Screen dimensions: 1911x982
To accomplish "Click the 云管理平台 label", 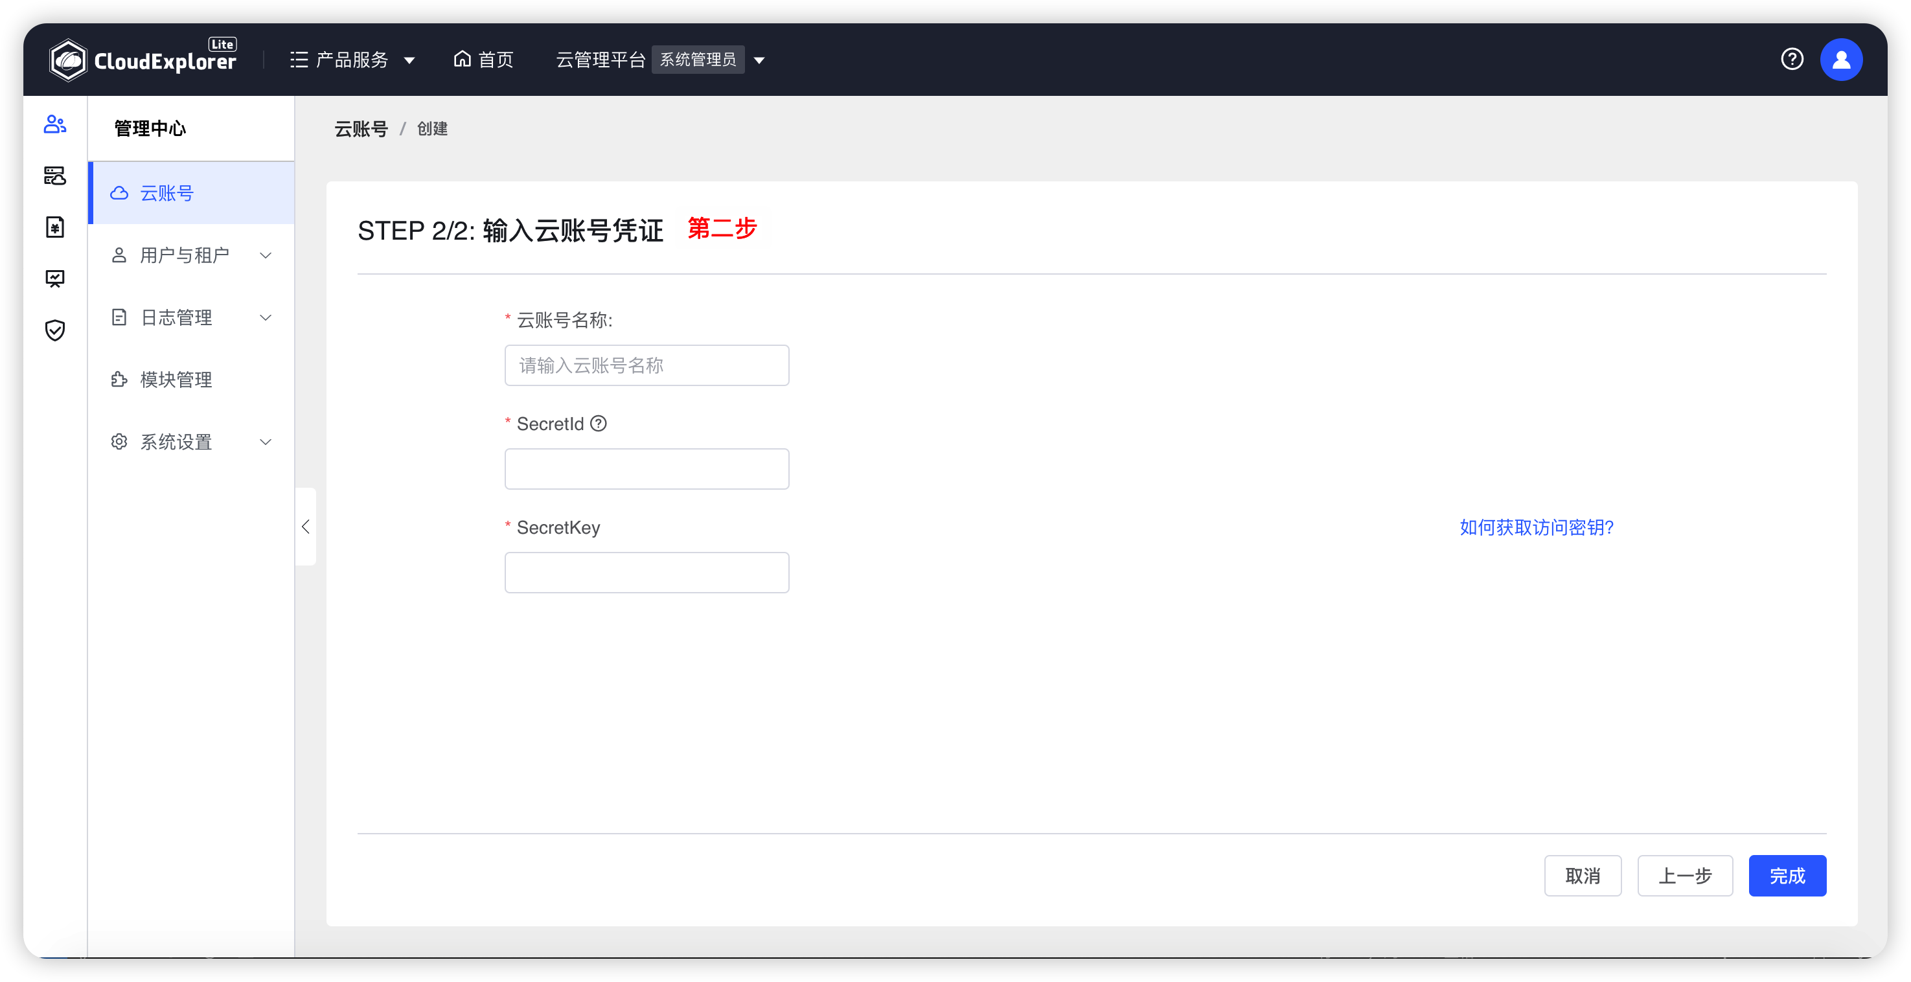I will (x=600, y=60).
